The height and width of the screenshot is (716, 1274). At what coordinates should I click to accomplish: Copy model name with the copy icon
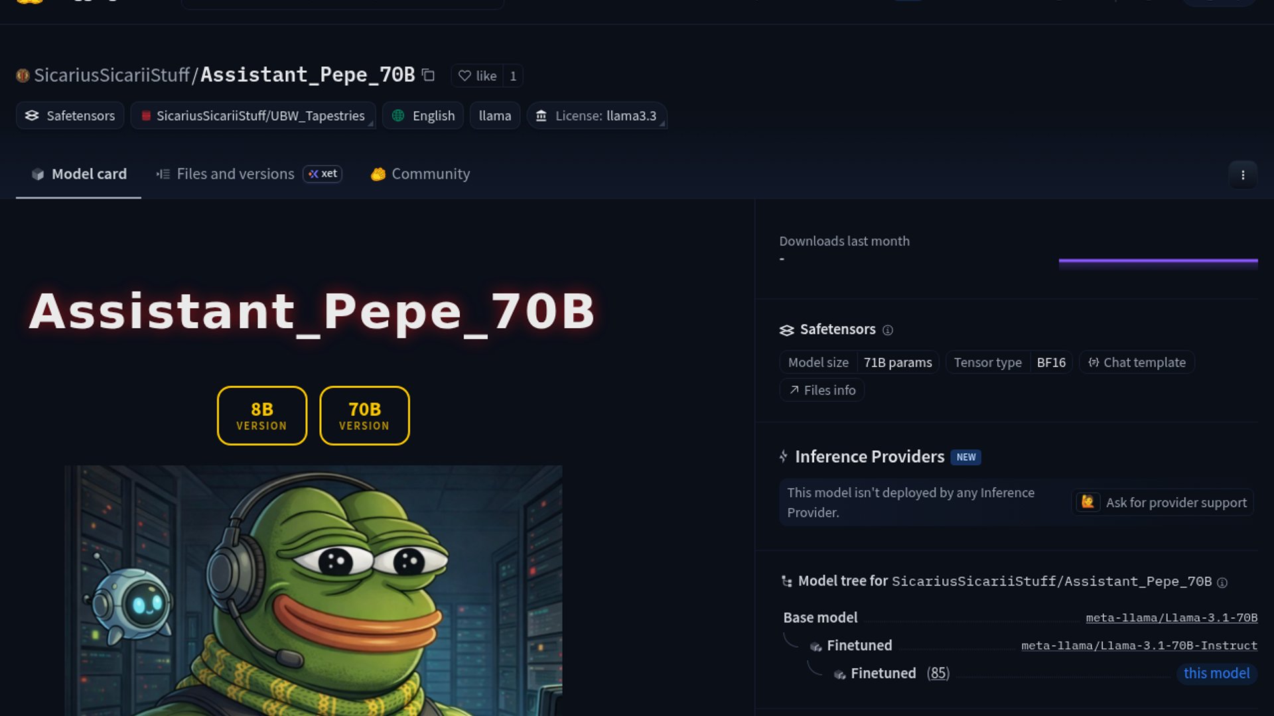click(429, 76)
